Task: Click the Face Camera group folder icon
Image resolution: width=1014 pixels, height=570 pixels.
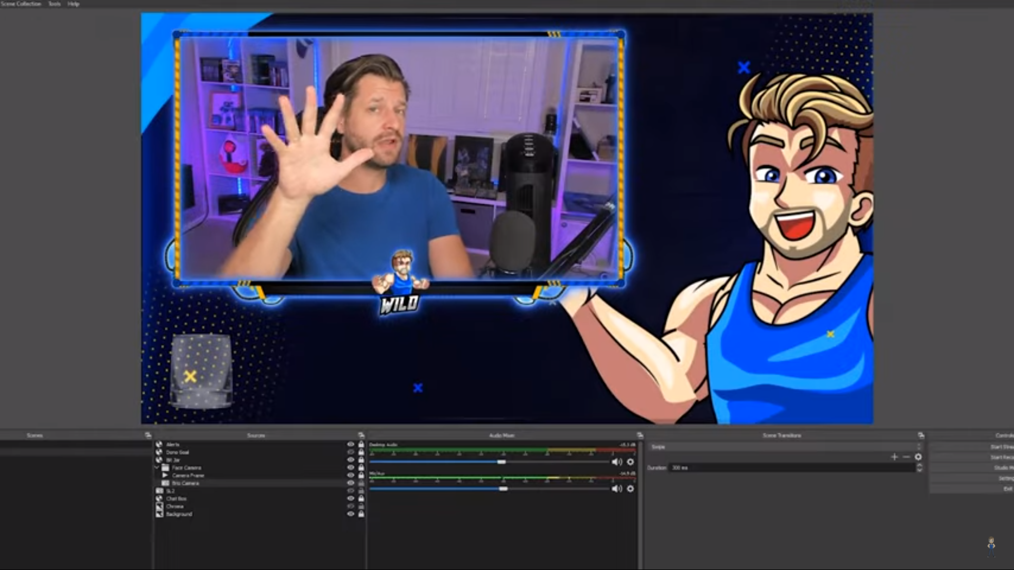Action: coord(165,468)
